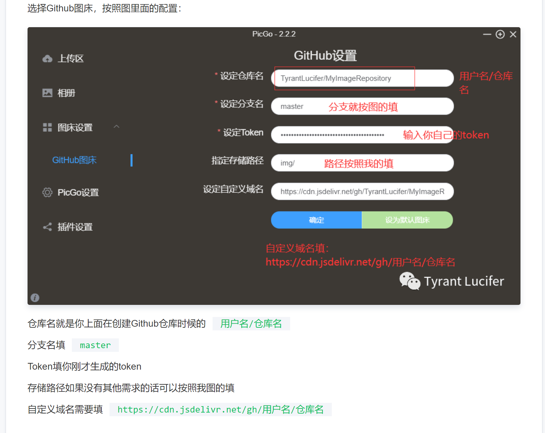This screenshot has width=545, height=433.
Task: Click the picture icon next to 相册
Action: (47, 93)
